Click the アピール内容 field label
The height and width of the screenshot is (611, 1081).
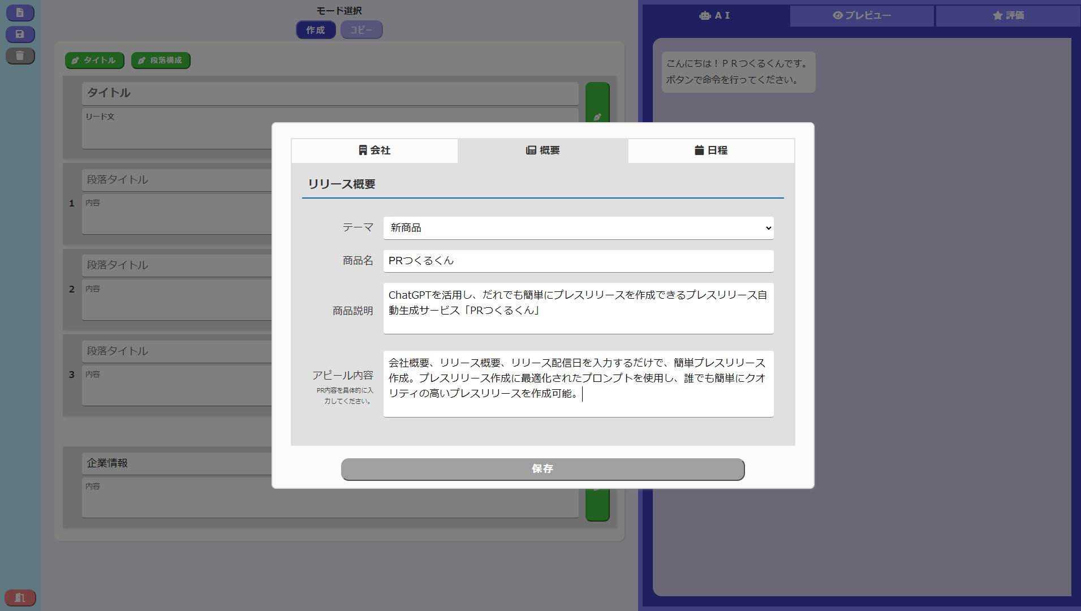pos(343,375)
